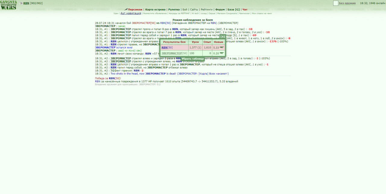Click the ЗВЕРОМАСТЕР damage cell showing 100
386x194 pixels.
[x=195, y=53]
